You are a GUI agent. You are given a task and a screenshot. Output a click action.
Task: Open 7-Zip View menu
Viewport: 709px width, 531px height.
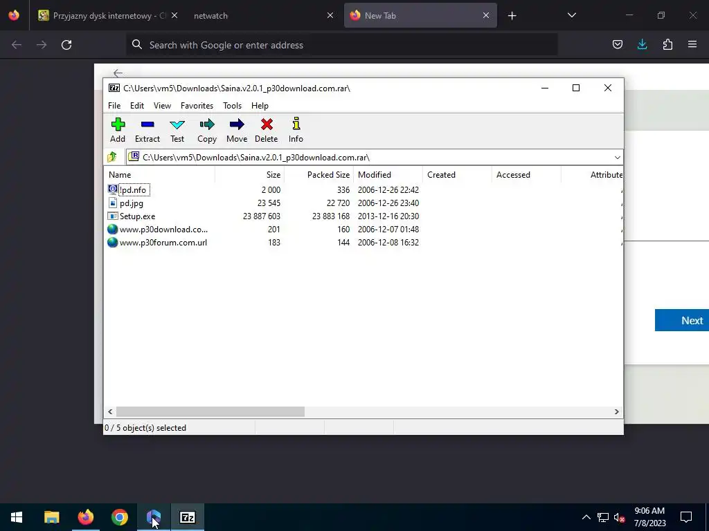pos(162,106)
